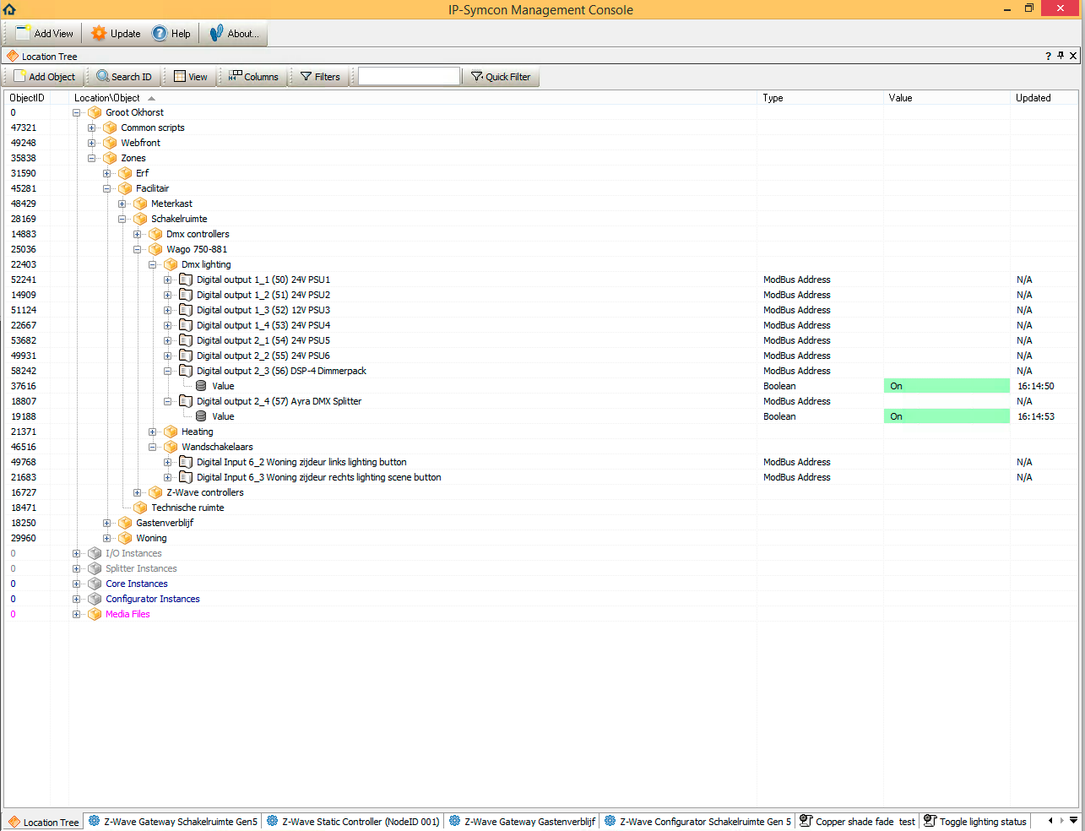The width and height of the screenshot is (1085, 831).
Task: Click the Filters funnel button
Action: click(x=320, y=77)
